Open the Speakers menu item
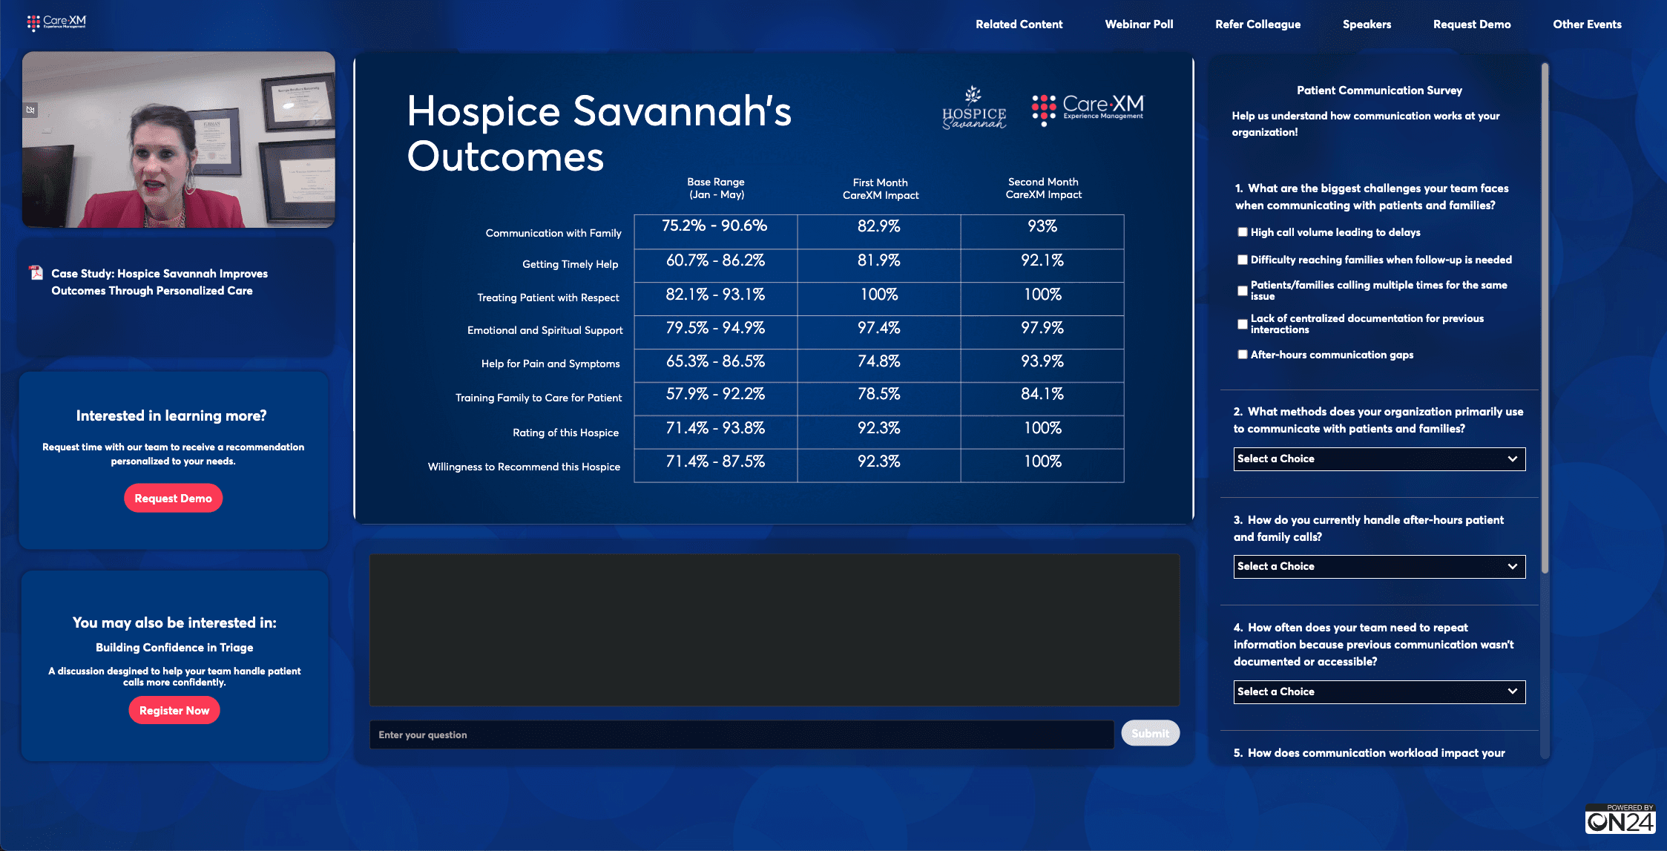 pyautogui.click(x=1367, y=24)
